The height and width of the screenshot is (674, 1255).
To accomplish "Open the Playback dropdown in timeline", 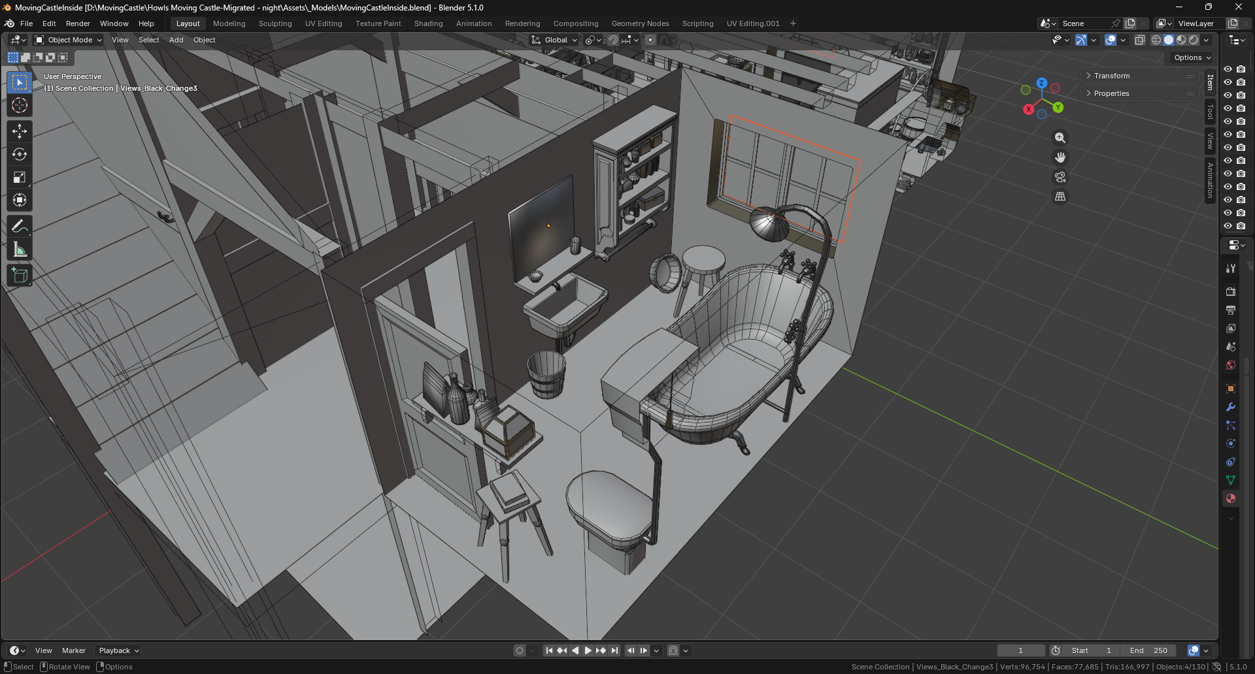I will tap(118, 650).
